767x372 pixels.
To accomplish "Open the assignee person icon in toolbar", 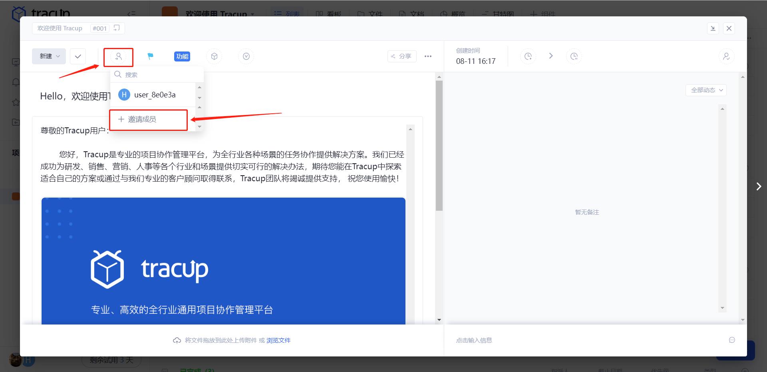I will pos(118,57).
